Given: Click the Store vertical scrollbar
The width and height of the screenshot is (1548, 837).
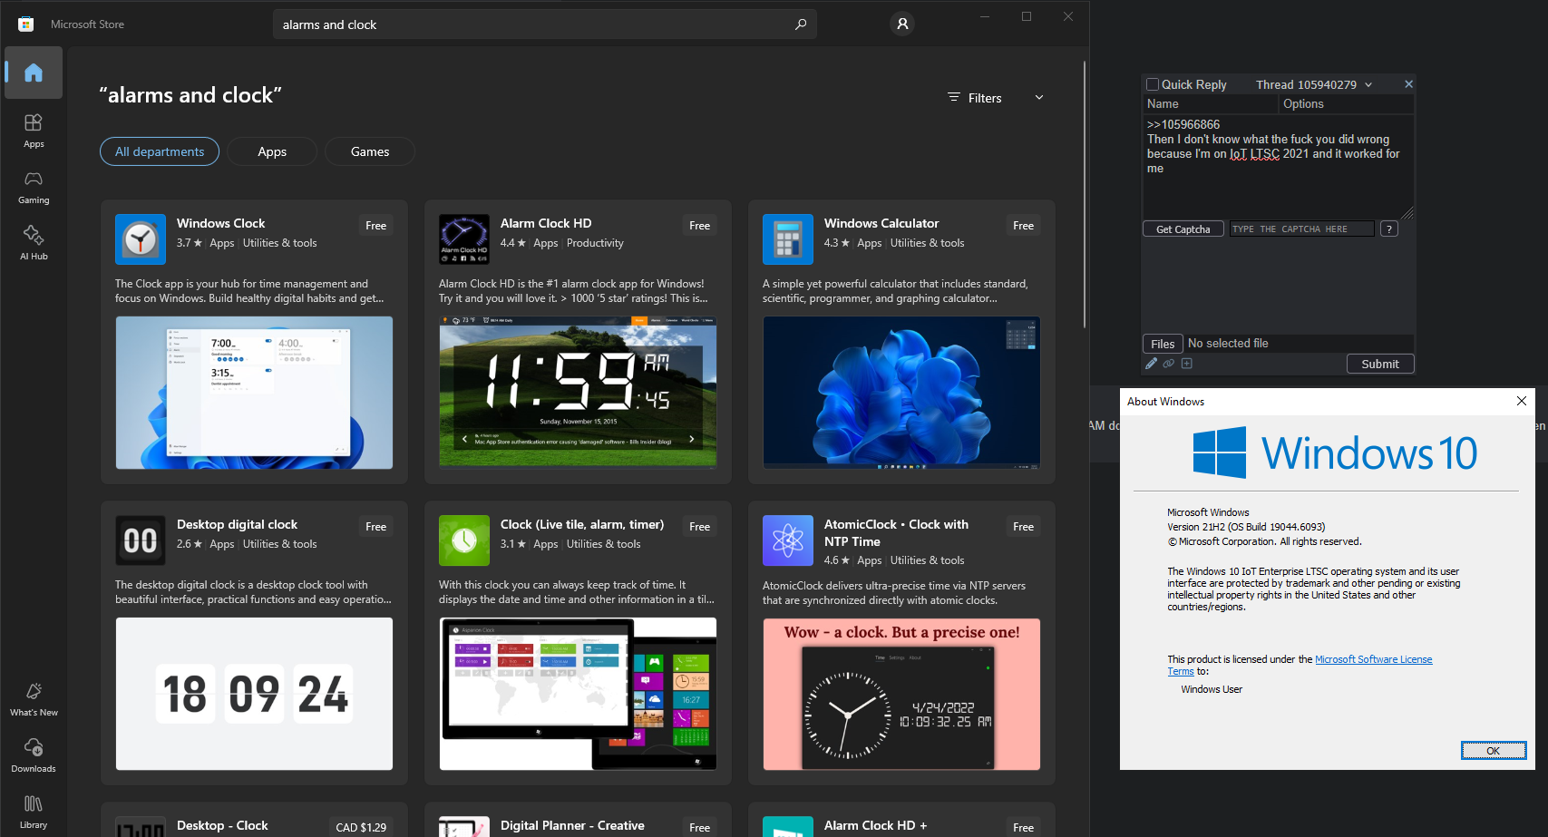Looking at the screenshot, I should (x=1084, y=195).
